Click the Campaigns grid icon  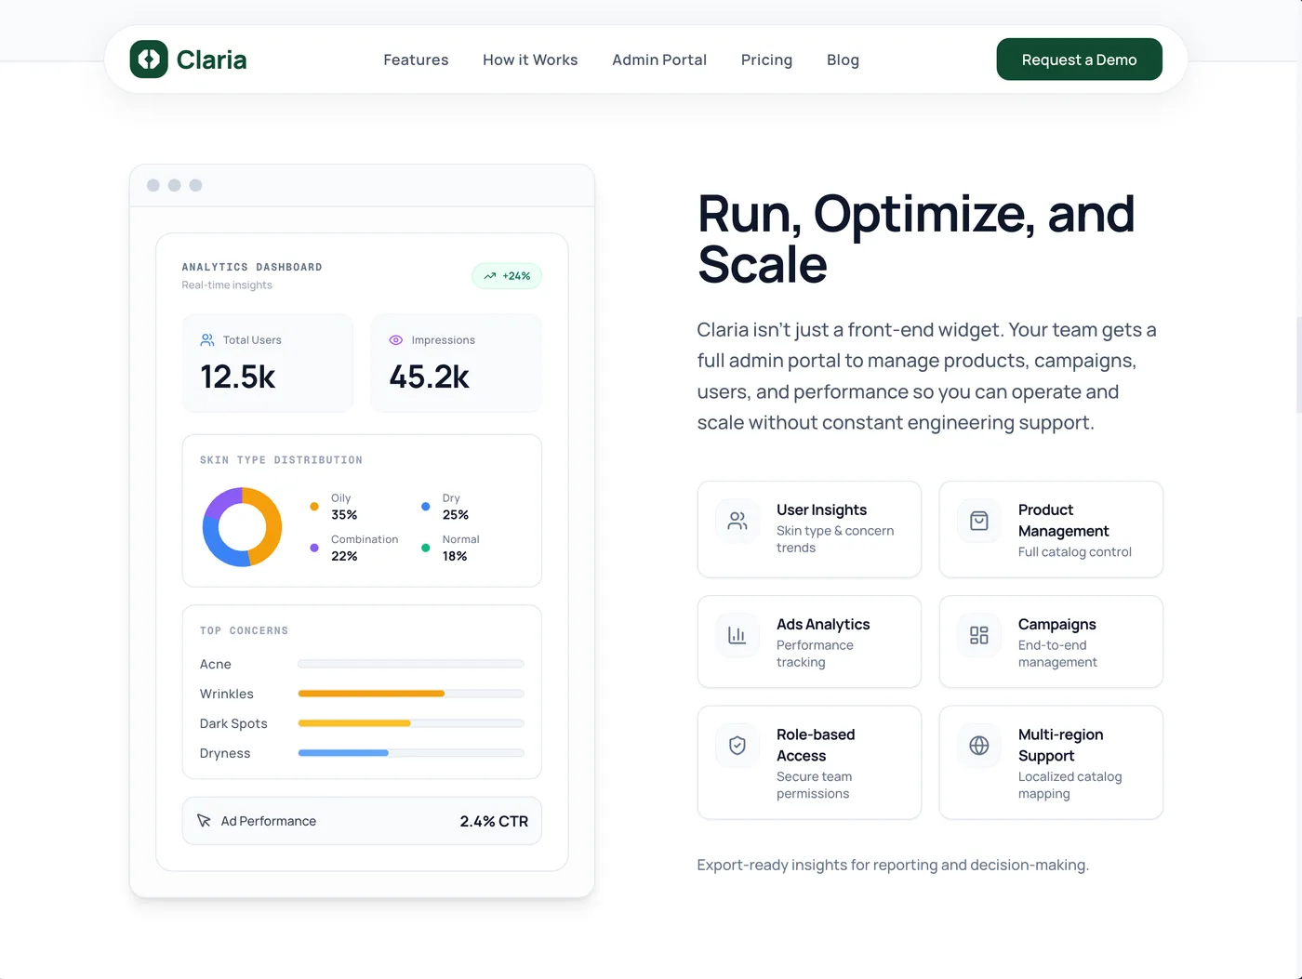979,635
